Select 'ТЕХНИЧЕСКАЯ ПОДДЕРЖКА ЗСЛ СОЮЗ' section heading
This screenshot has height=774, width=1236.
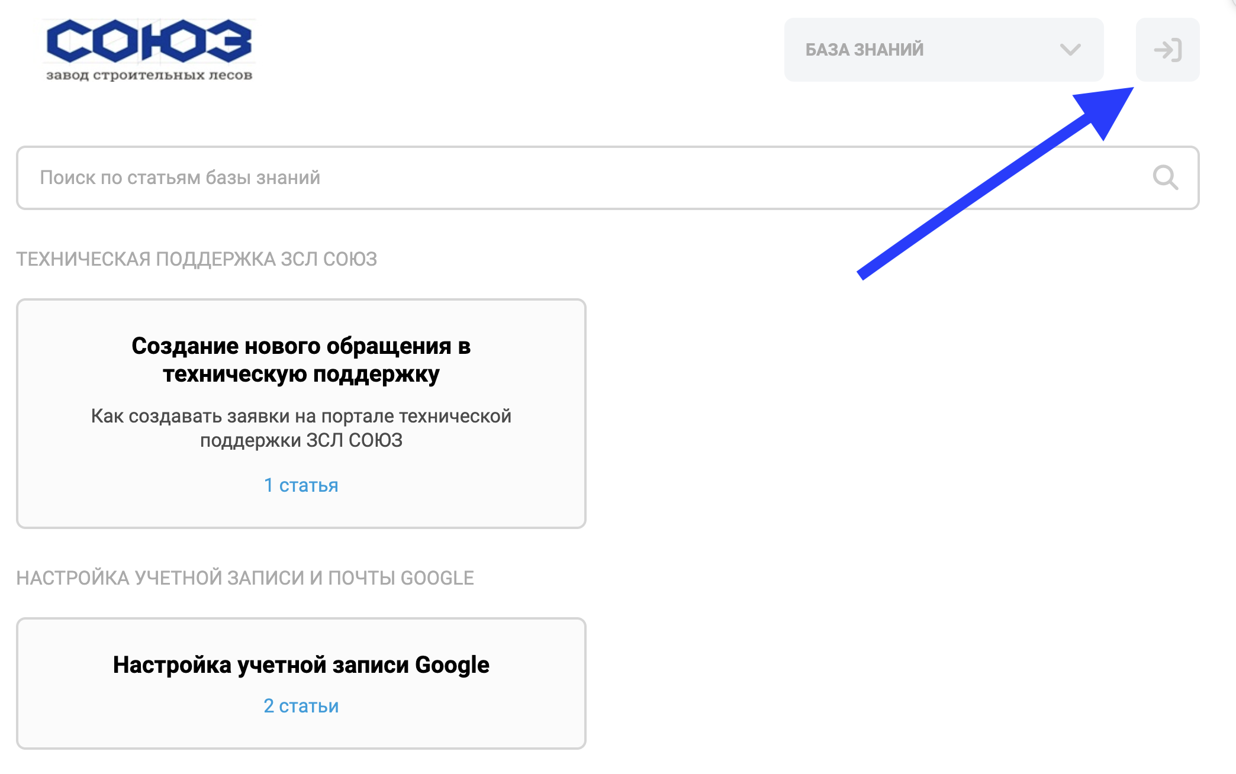197,259
